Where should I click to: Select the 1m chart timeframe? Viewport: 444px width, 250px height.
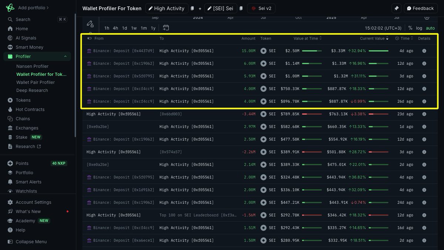pyautogui.click(x=144, y=28)
